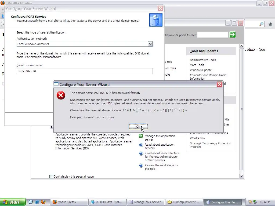Maximize the Manage Your Server window
This screenshot has width=275, height=206.
234,23
